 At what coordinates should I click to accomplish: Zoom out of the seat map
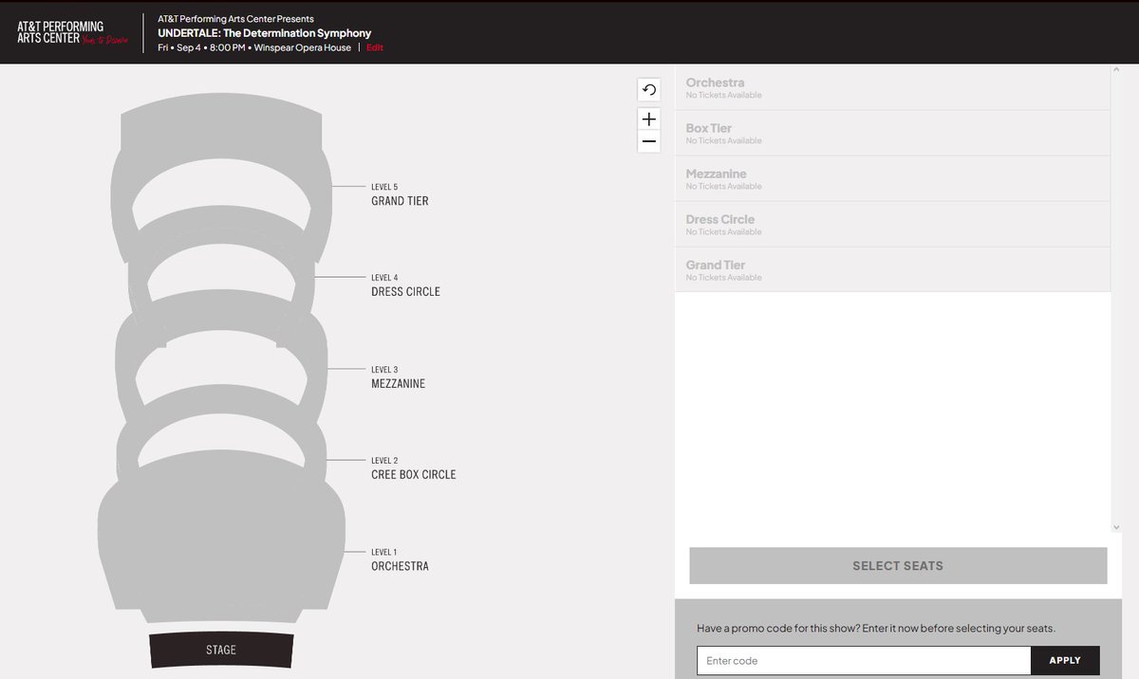pyautogui.click(x=649, y=141)
